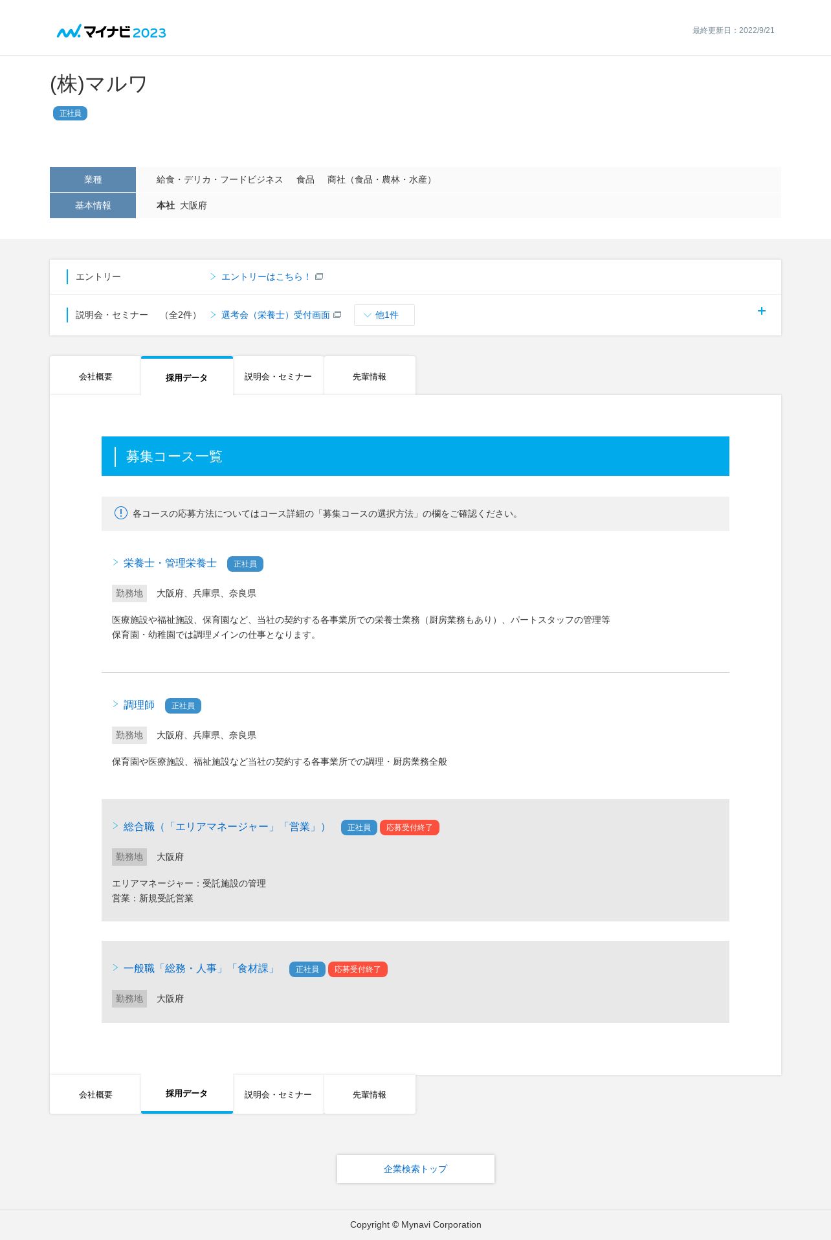Open the エントリーはこちら！ link
The width and height of the screenshot is (831, 1240).
[x=265, y=276]
